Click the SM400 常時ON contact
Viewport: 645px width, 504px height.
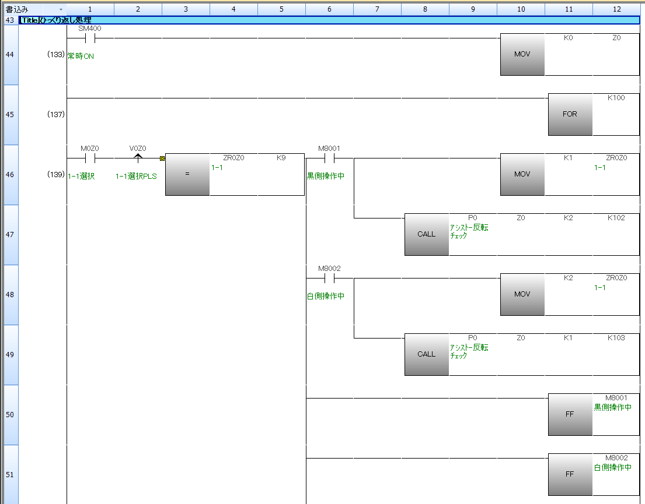click(90, 39)
